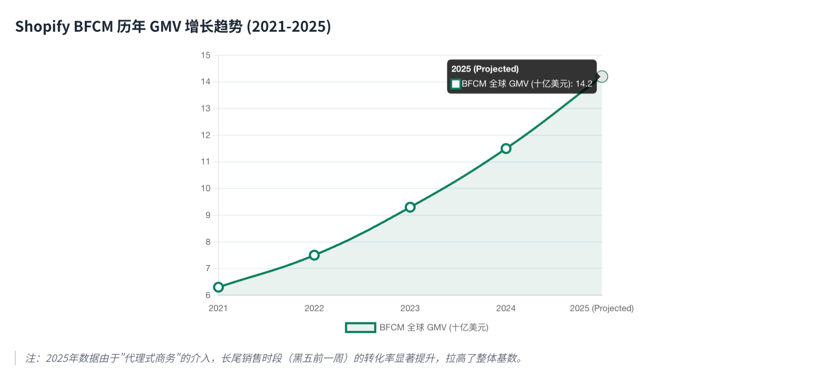Viewport: 828px width, 375px height.
Task: Click the y-axis value 13
Action: [206, 108]
